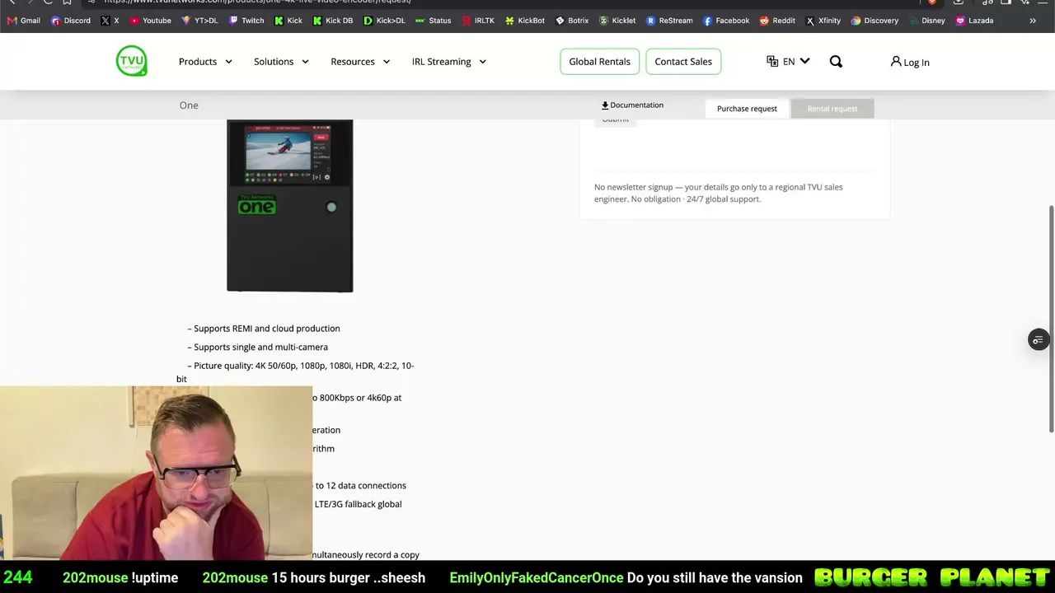This screenshot has height=593, width=1055.
Task: Click the 'One' product heading text
Action: (189, 105)
